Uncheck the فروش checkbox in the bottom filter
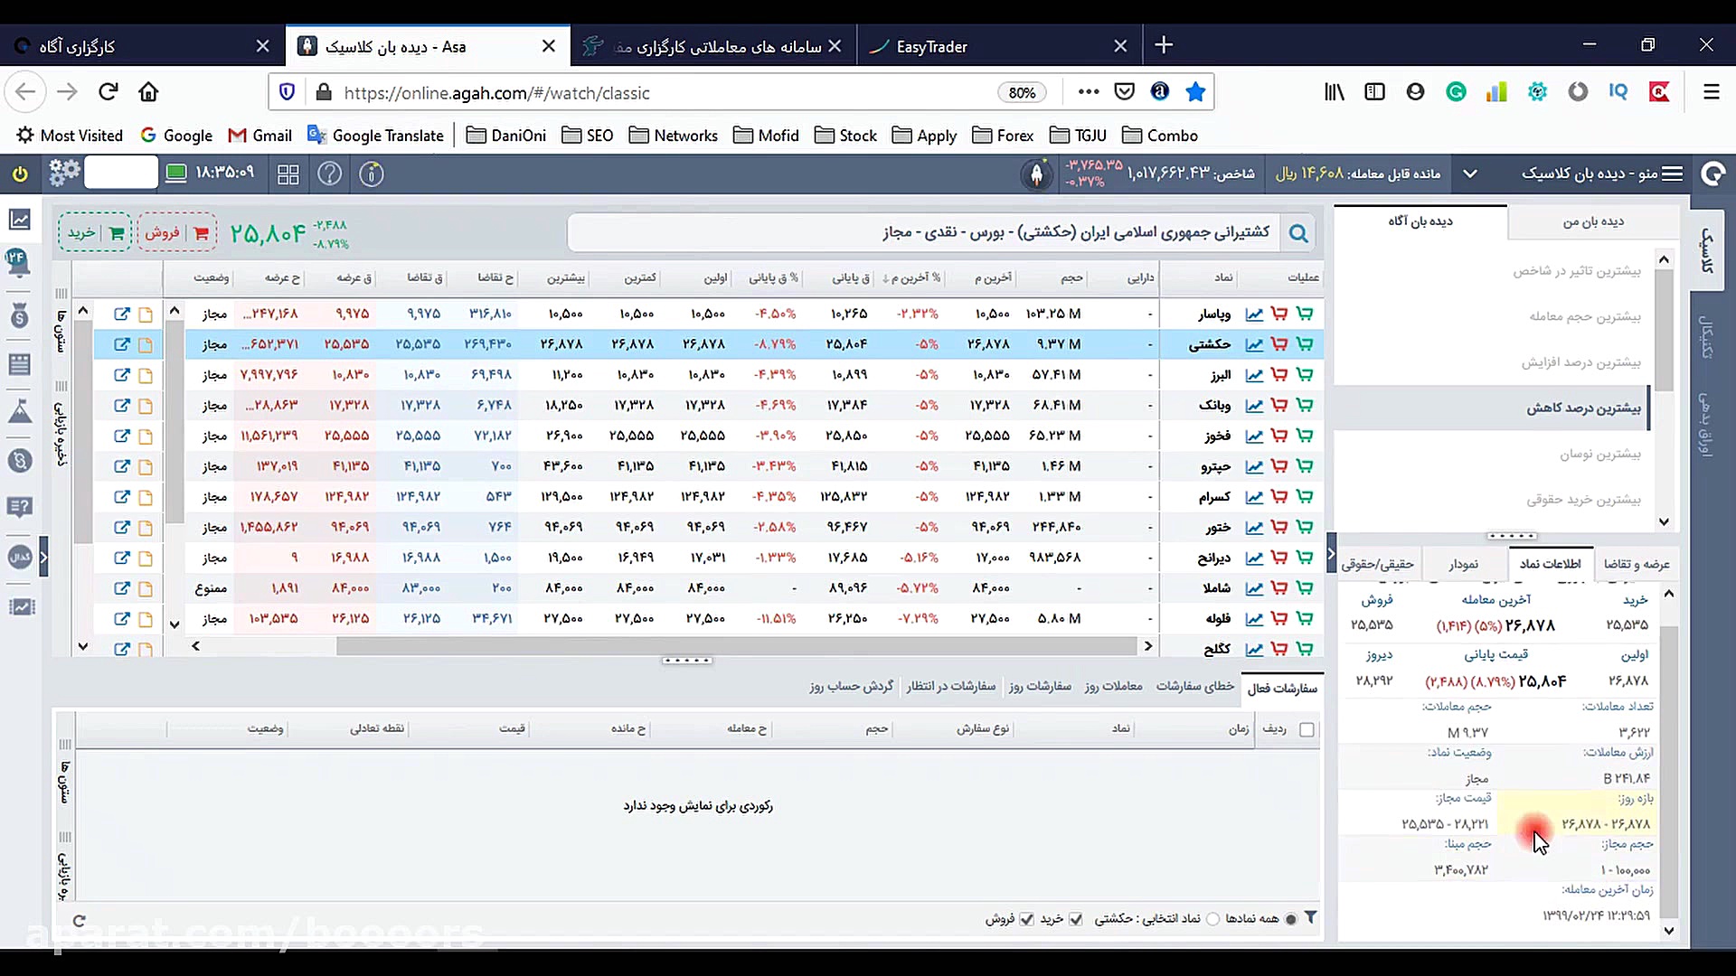Viewport: 1736px width, 976px height. pyautogui.click(x=1026, y=919)
